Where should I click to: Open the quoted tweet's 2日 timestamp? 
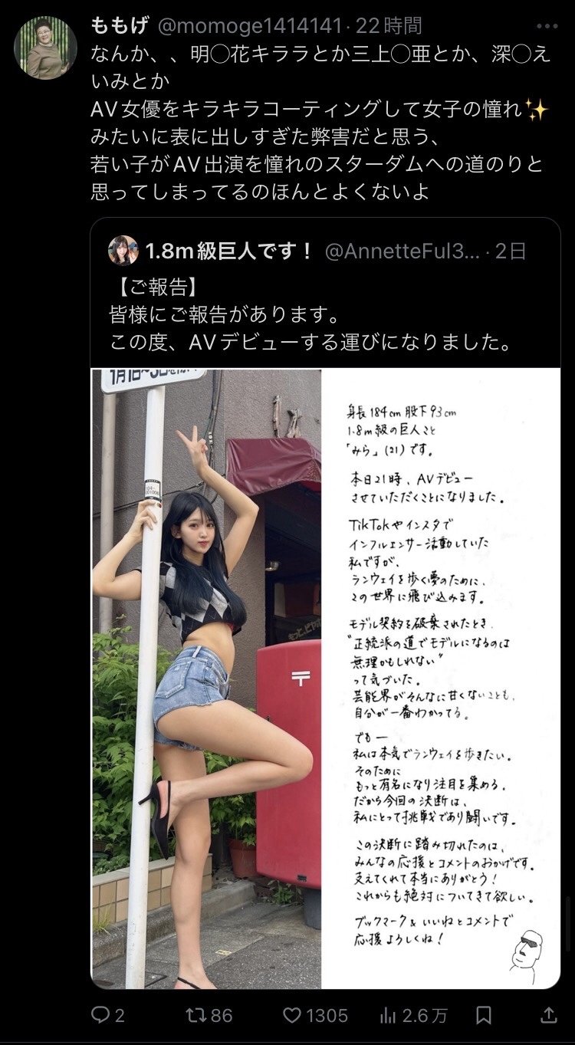511,251
